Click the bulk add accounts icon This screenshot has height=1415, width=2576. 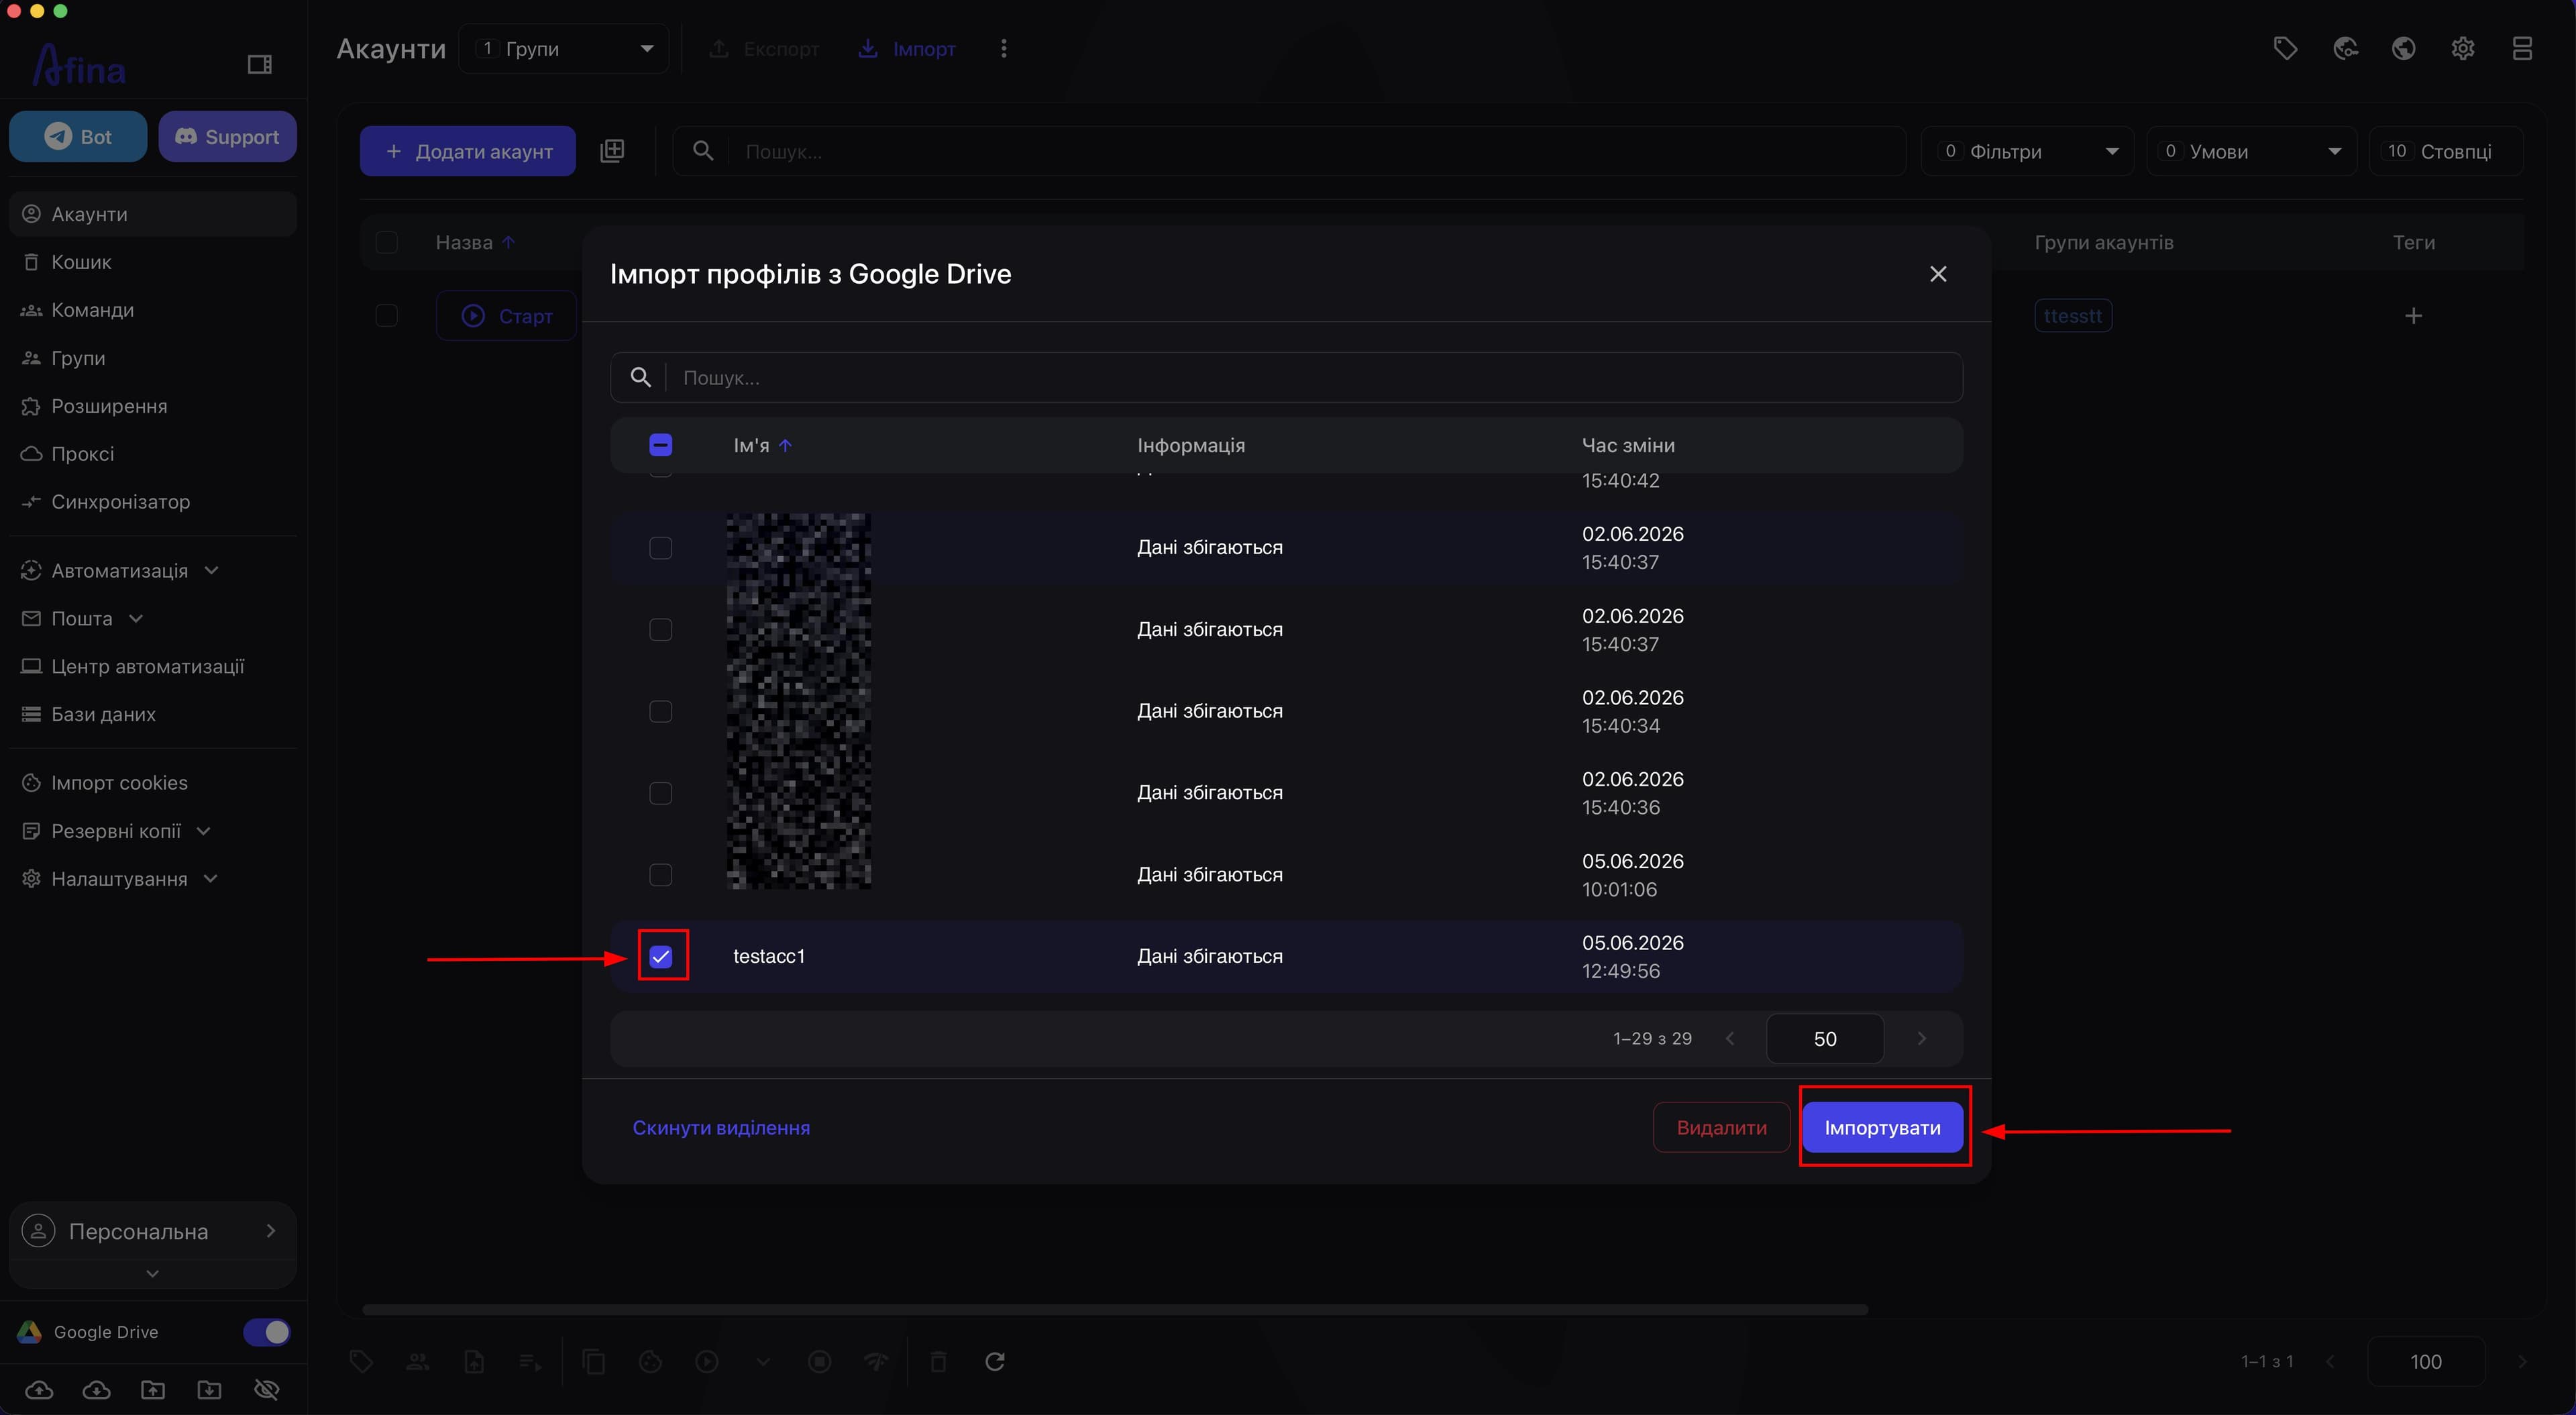[612, 151]
